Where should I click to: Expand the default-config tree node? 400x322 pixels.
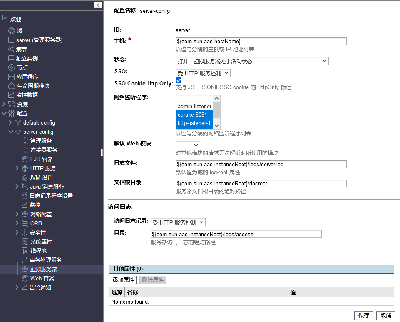pos(10,122)
